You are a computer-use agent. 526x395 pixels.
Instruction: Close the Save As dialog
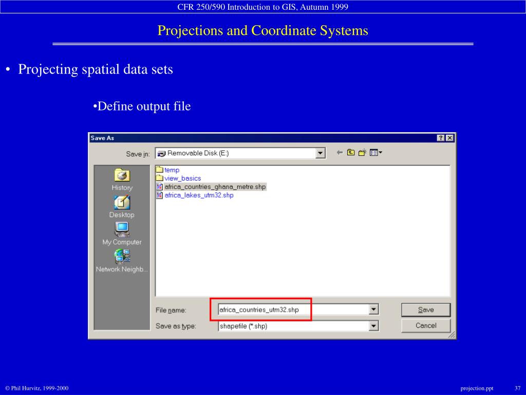point(450,138)
